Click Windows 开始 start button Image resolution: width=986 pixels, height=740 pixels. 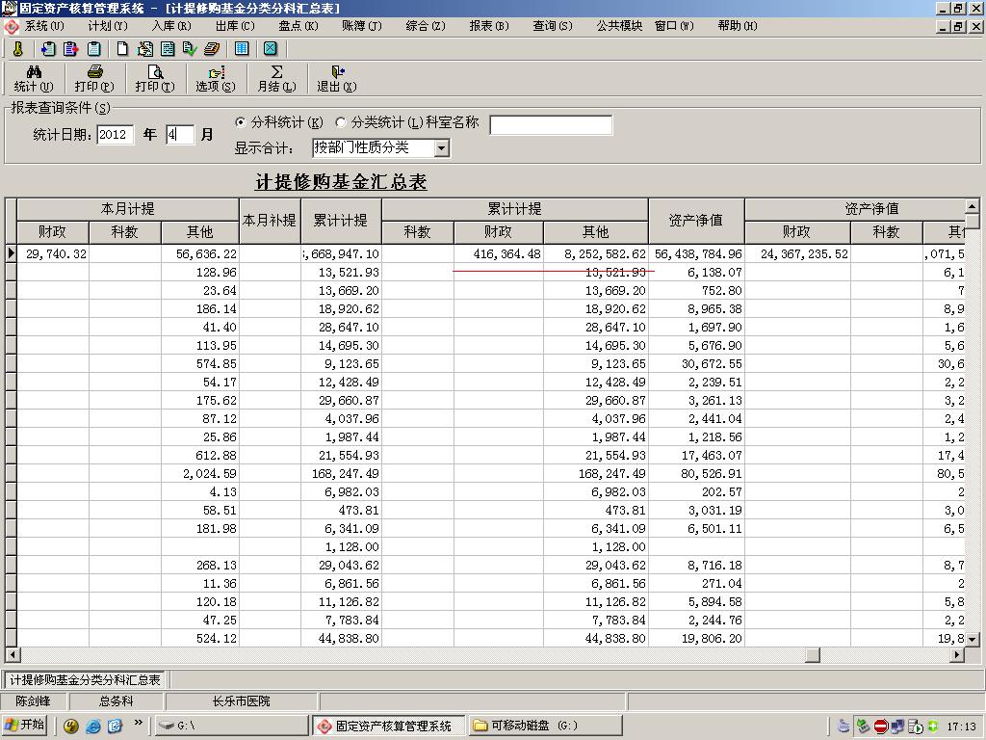click(25, 725)
